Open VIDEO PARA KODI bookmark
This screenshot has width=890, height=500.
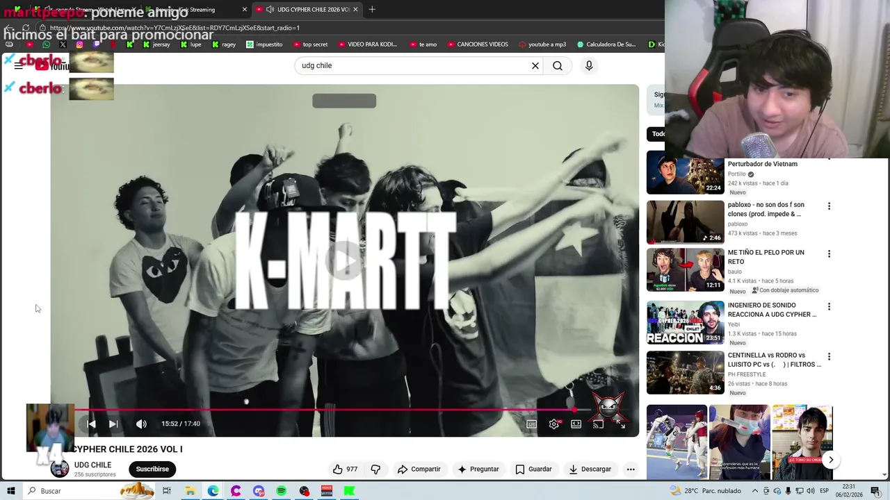tap(367, 44)
